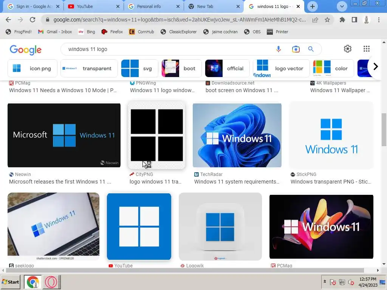This screenshot has width=387, height=290.
Task: Open the Gmail - Inbox bookmark
Action: tap(55, 32)
